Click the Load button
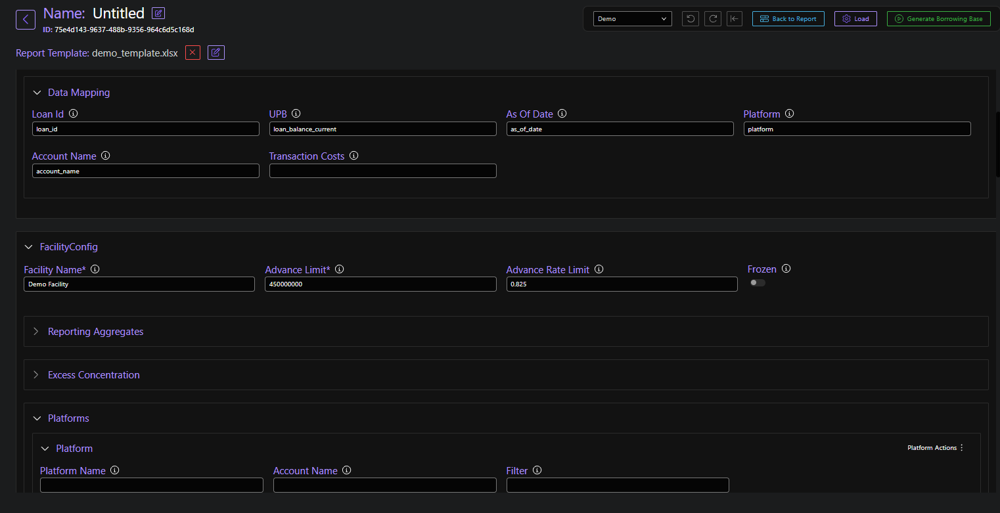Viewport: 1000px width, 513px height. pyautogui.click(x=855, y=19)
